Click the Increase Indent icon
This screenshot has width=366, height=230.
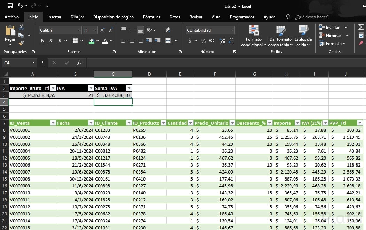tap(157, 41)
